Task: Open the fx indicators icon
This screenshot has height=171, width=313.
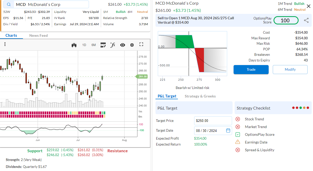Action: (113, 45)
